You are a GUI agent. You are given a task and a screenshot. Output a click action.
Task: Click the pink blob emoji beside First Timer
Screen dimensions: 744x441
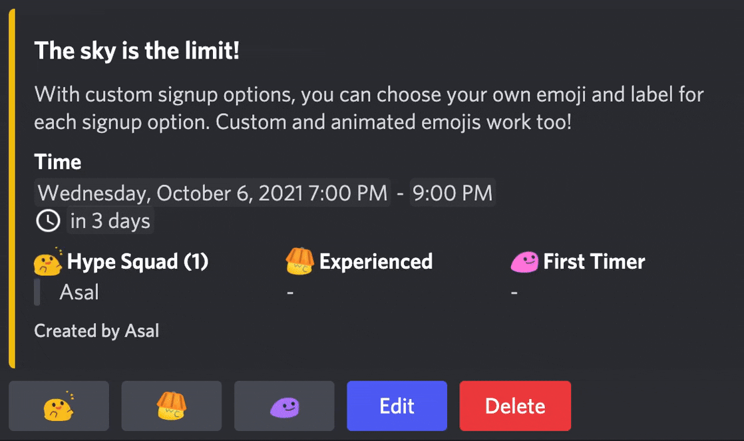click(524, 262)
